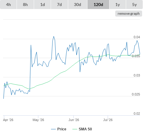143x137 pixels.
Task: Choose the 1d chart range
Action: pos(43,5)
